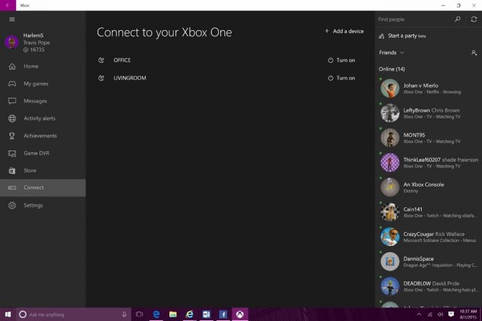The height and width of the screenshot is (321, 482).
Task: Click the Achievements trophy icon
Action: tap(12, 136)
